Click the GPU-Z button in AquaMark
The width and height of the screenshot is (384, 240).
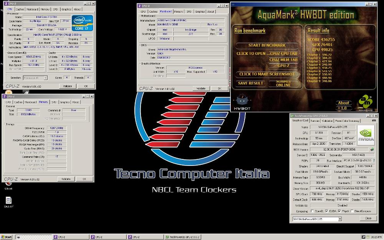coord(283,66)
